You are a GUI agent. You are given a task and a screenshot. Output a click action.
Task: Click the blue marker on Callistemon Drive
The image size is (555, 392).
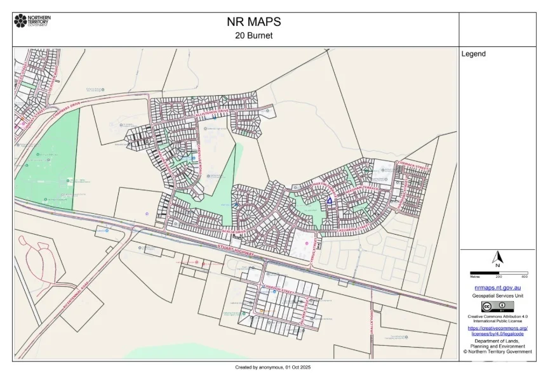point(214,117)
